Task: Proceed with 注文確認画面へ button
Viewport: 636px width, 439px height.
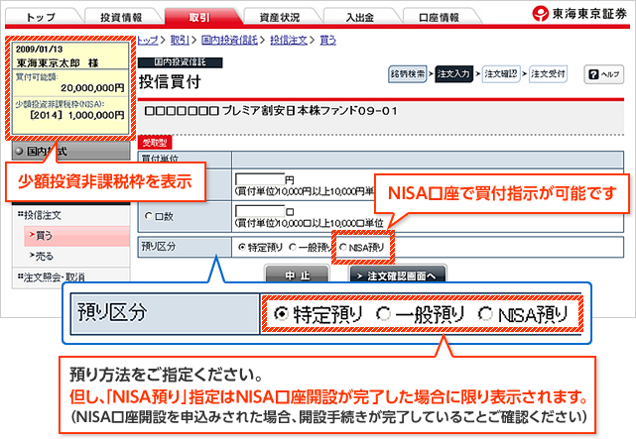Action: [x=398, y=274]
